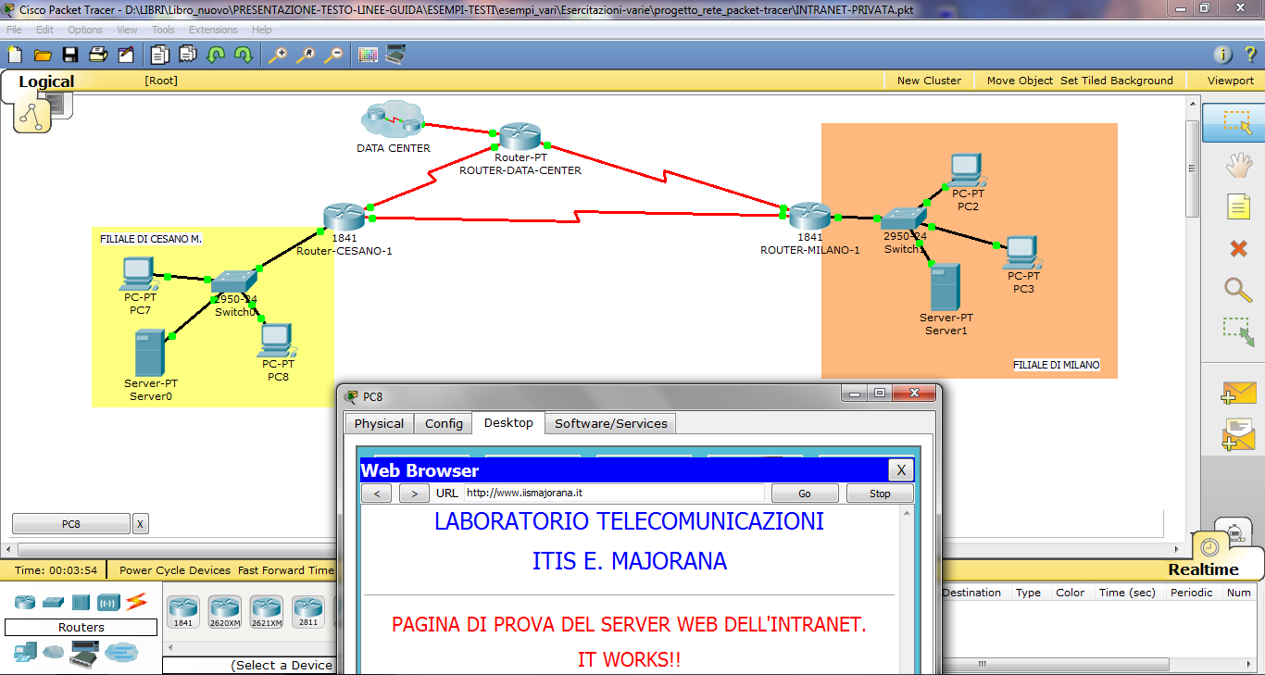
Task: Open the Options menu
Action: pyautogui.click(x=85, y=30)
